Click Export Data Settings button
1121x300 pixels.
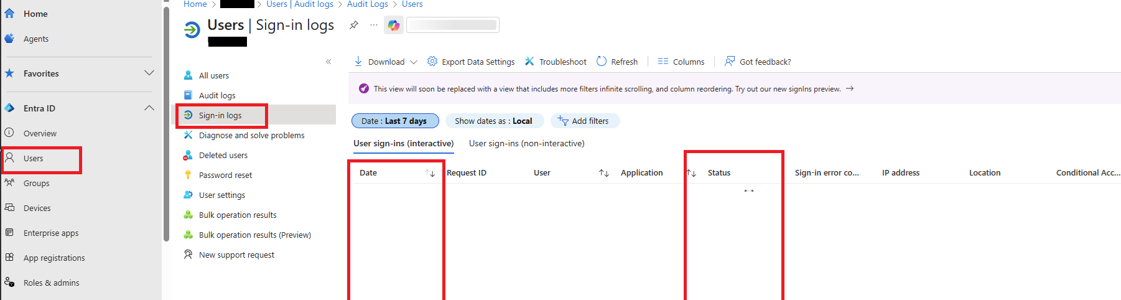471,62
